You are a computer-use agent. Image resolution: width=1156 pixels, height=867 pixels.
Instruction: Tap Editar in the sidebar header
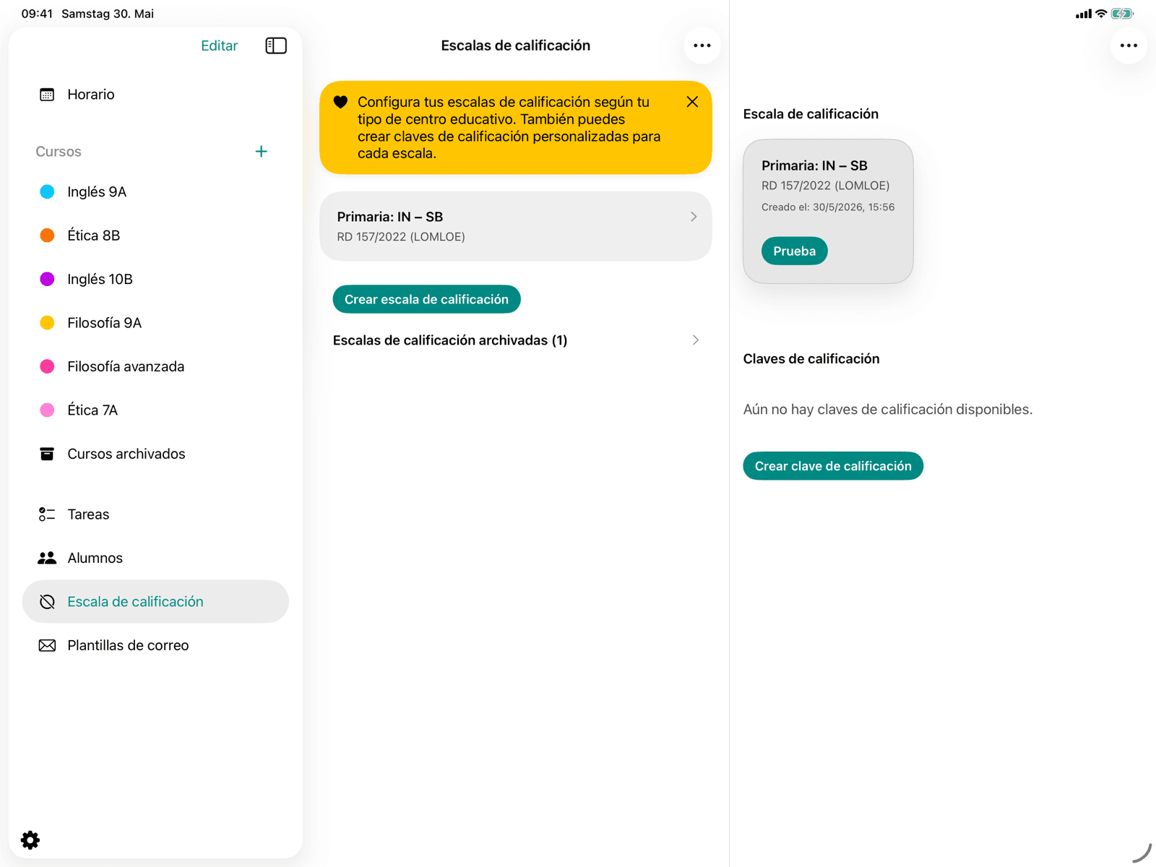coord(219,46)
